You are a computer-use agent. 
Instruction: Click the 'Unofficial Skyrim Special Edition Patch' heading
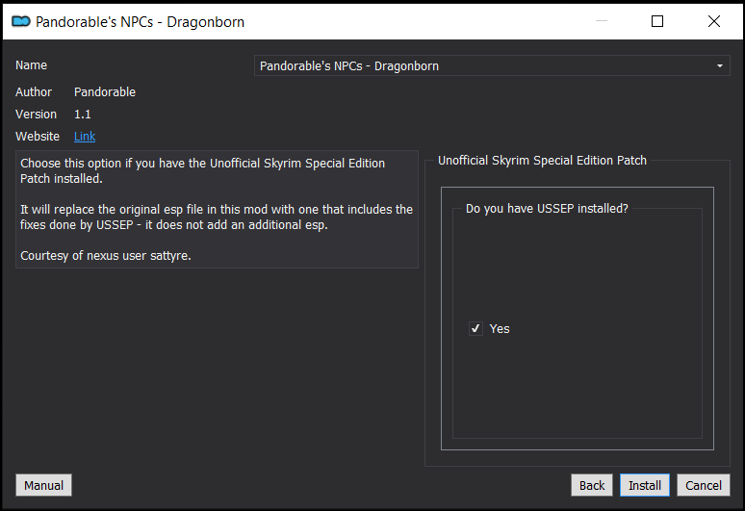[x=542, y=161]
